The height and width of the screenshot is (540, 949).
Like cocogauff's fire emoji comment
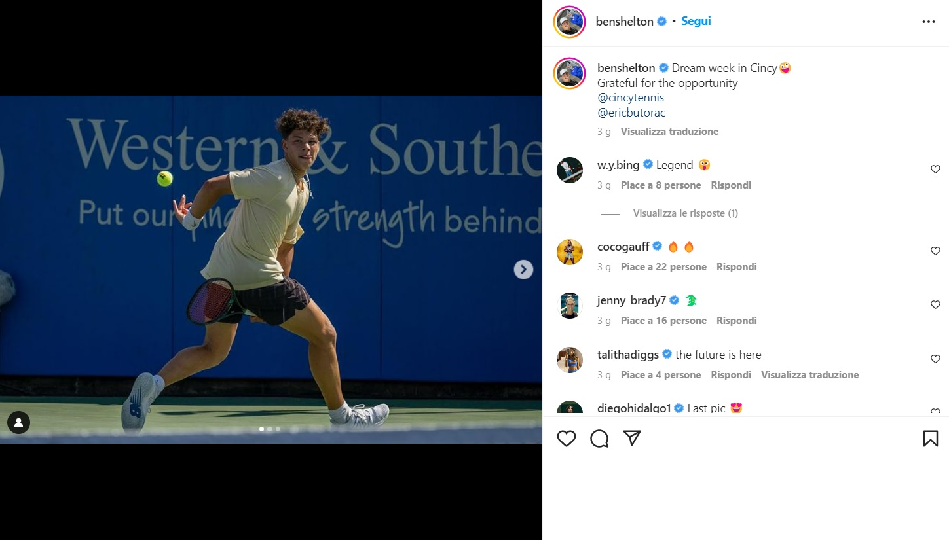tap(935, 251)
